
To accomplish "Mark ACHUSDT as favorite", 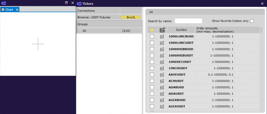I will (152, 81).
